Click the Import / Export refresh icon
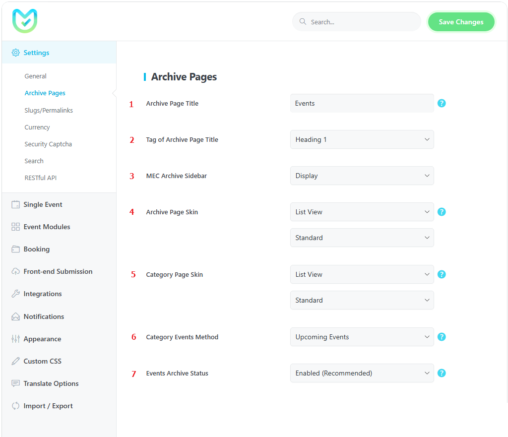 pyautogui.click(x=15, y=406)
